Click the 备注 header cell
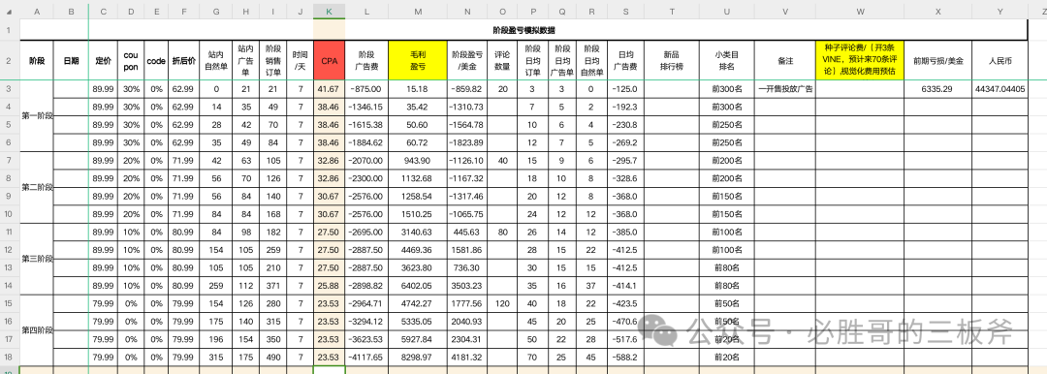Image resolution: width=1047 pixels, height=374 pixels. [x=784, y=61]
